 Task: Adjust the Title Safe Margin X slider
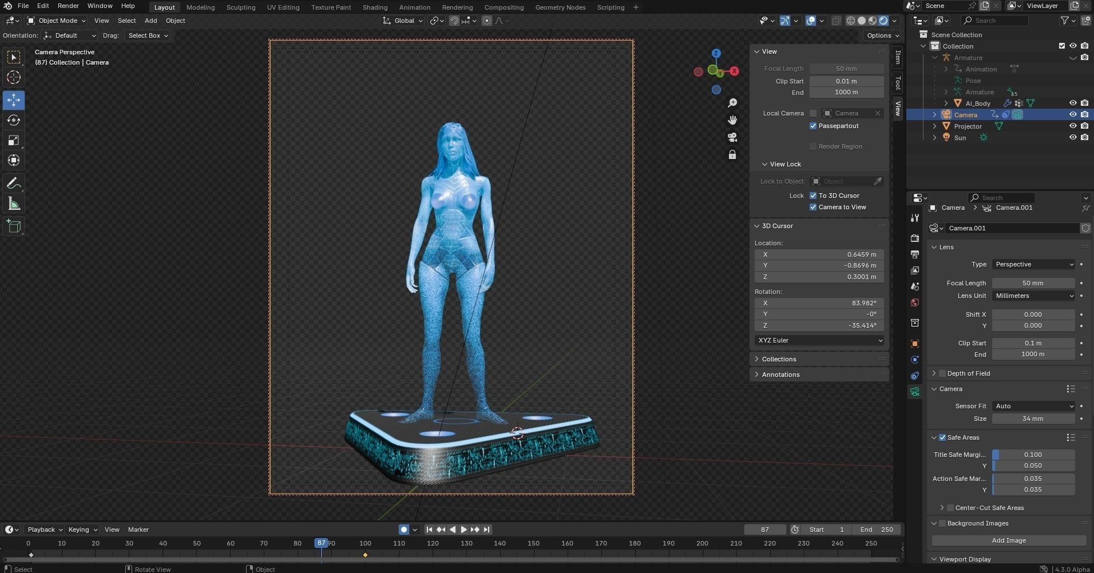coord(1033,455)
